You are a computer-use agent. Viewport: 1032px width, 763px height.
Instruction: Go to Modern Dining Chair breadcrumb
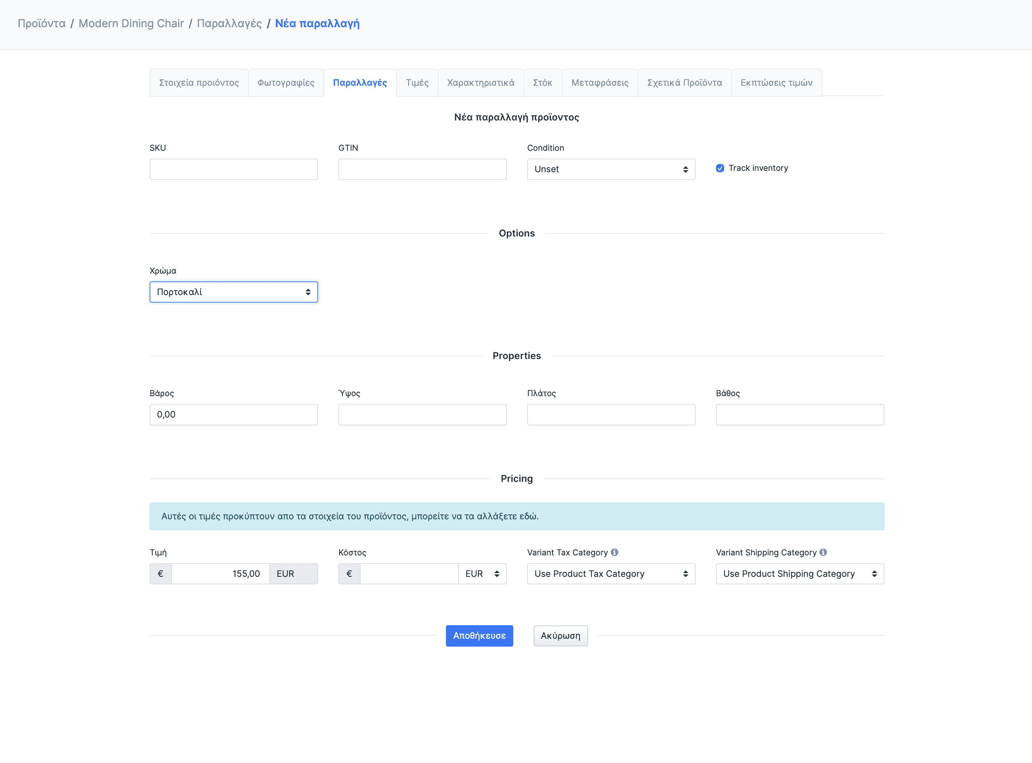[131, 23]
